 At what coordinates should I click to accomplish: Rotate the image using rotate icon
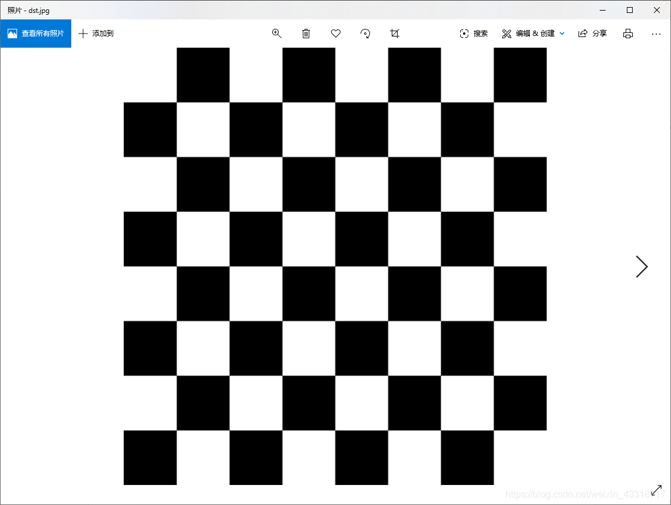[x=365, y=34]
